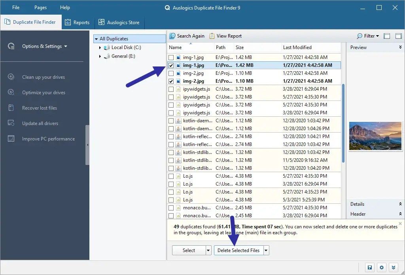This screenshot has height=275, width=405.
Task: Collapse the bottom panel with the double-chevron icon
Action: pyautogui.click(x=393, y=267)
